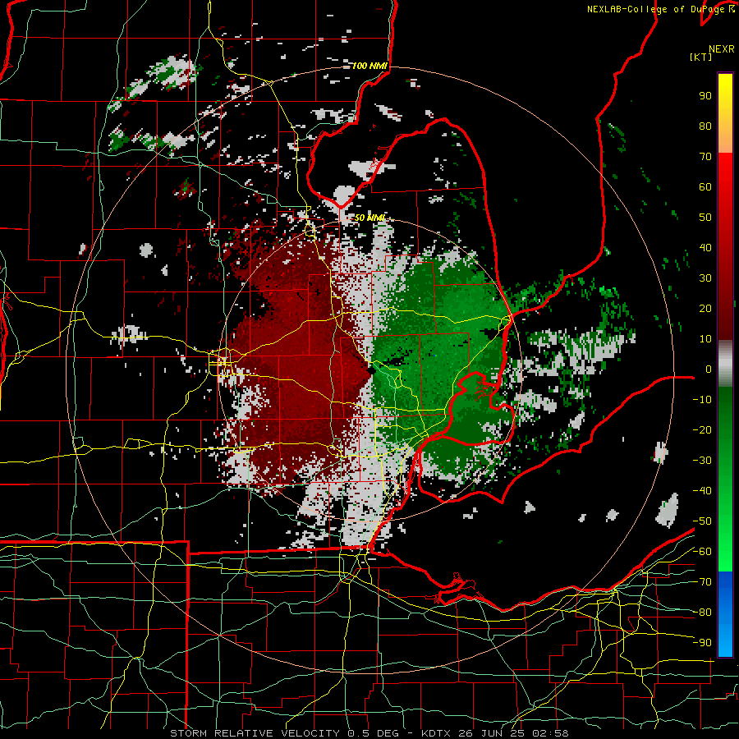The width and height of the screenshot is (739, 739).
Task: Click the -10 knot scale label
Action: 702,400
